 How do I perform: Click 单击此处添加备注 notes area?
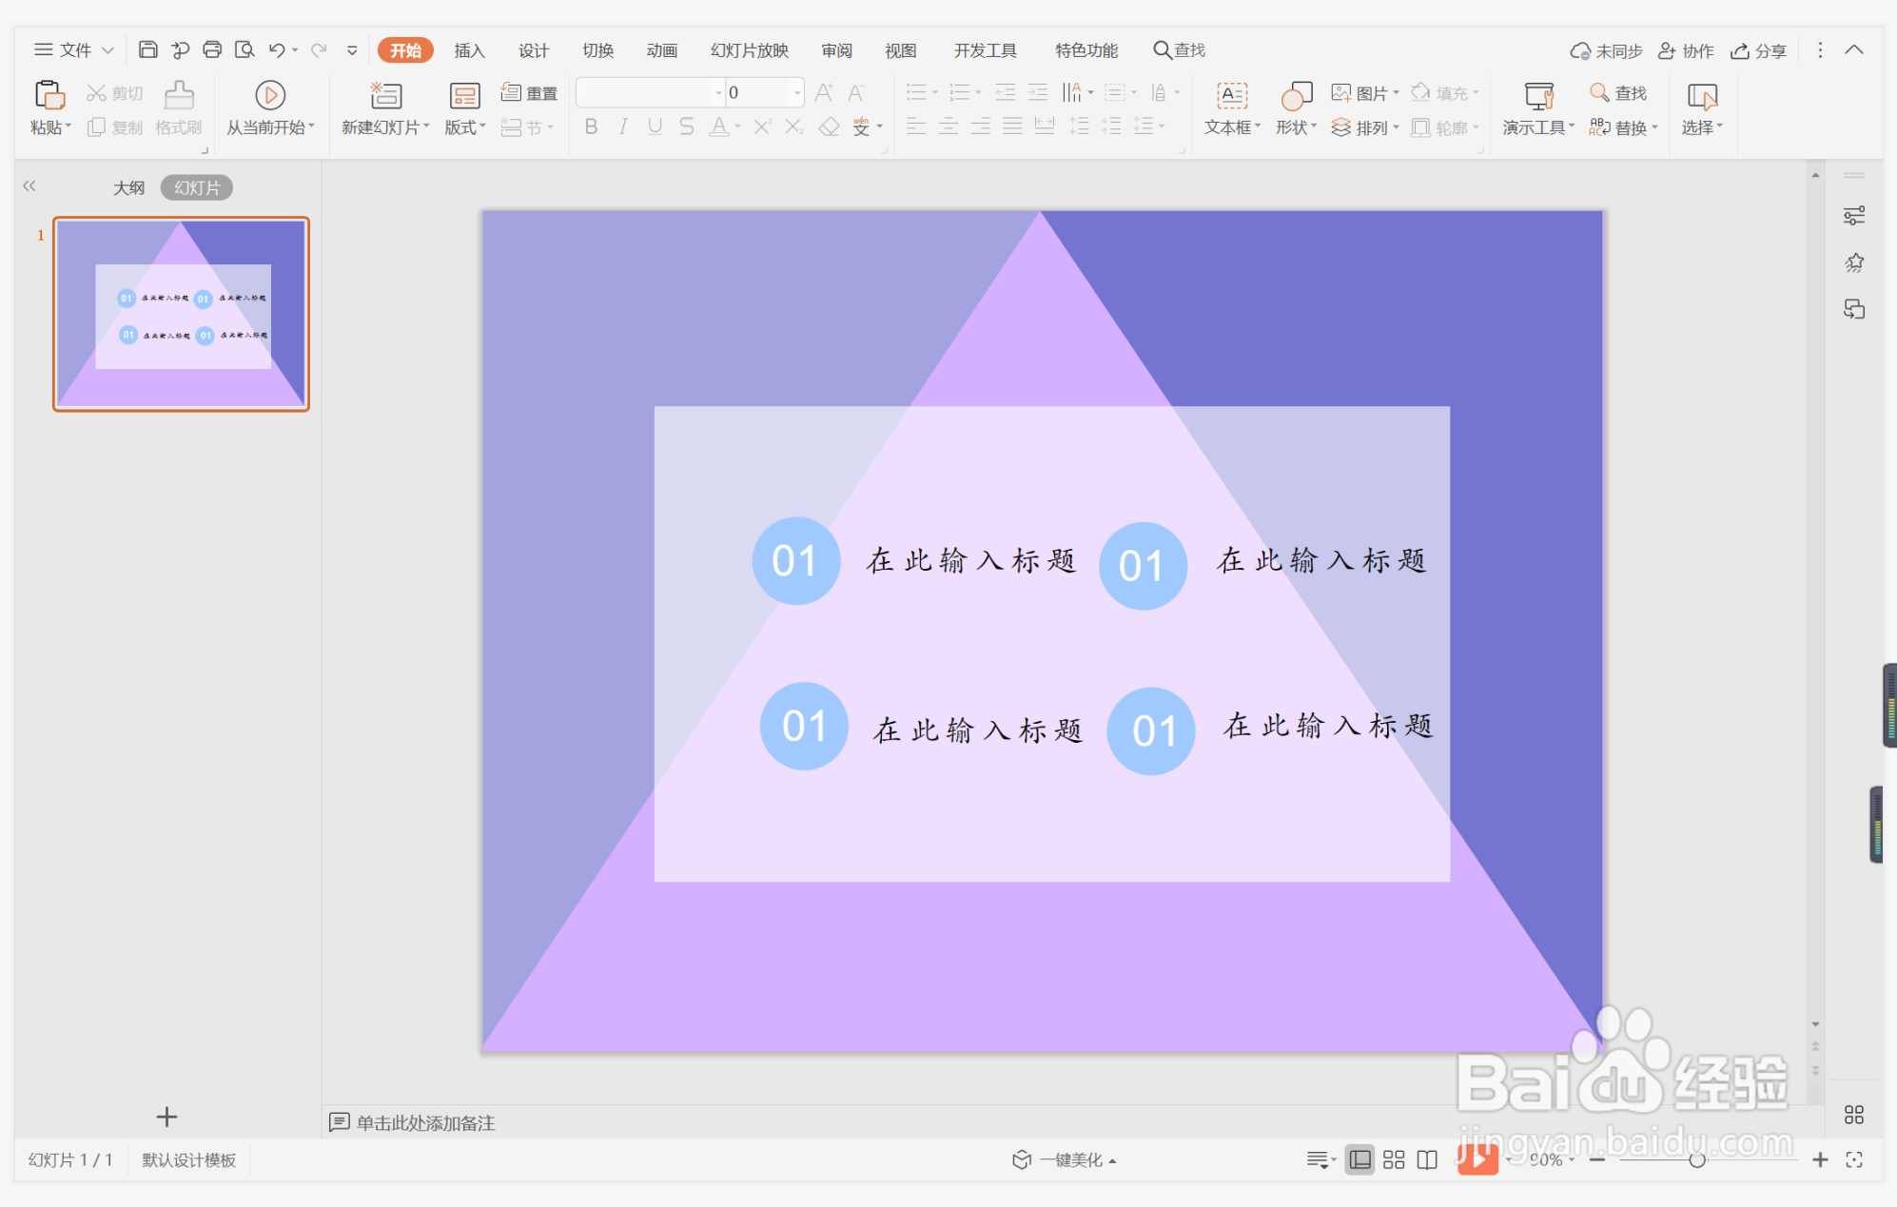425,1122
